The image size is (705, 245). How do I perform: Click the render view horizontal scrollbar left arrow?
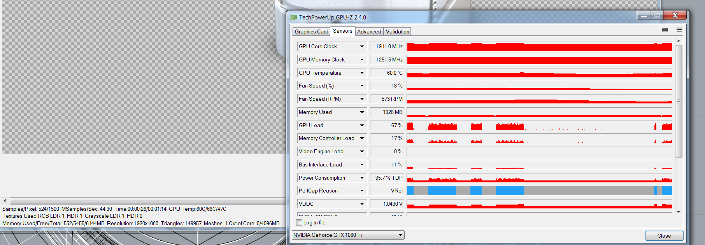tap(5, 201)
